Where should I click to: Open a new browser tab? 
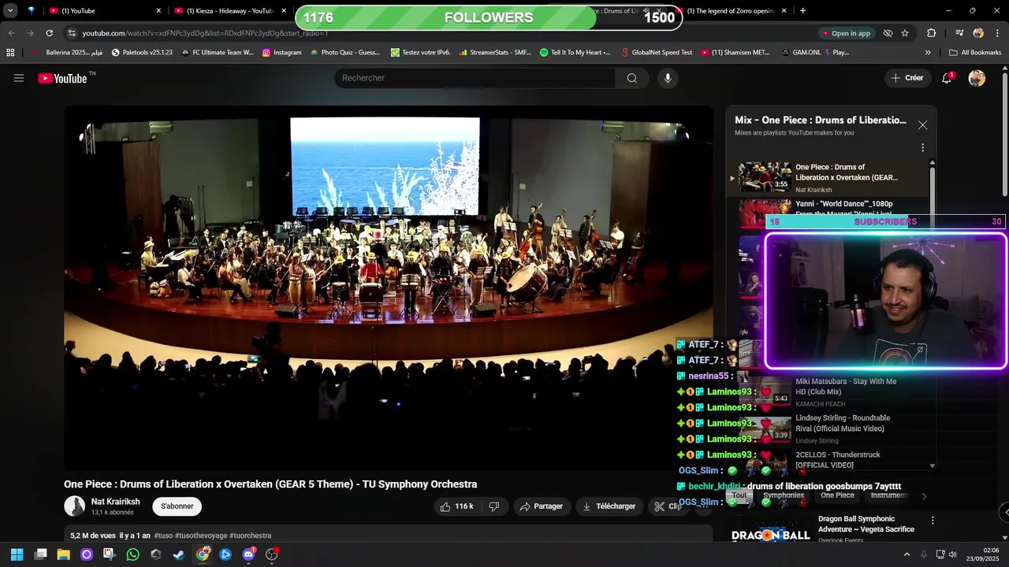pos(802,11)
